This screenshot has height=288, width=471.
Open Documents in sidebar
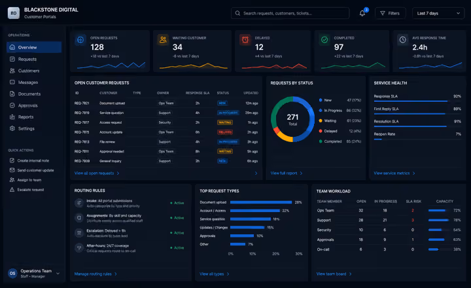coord(34,94)
